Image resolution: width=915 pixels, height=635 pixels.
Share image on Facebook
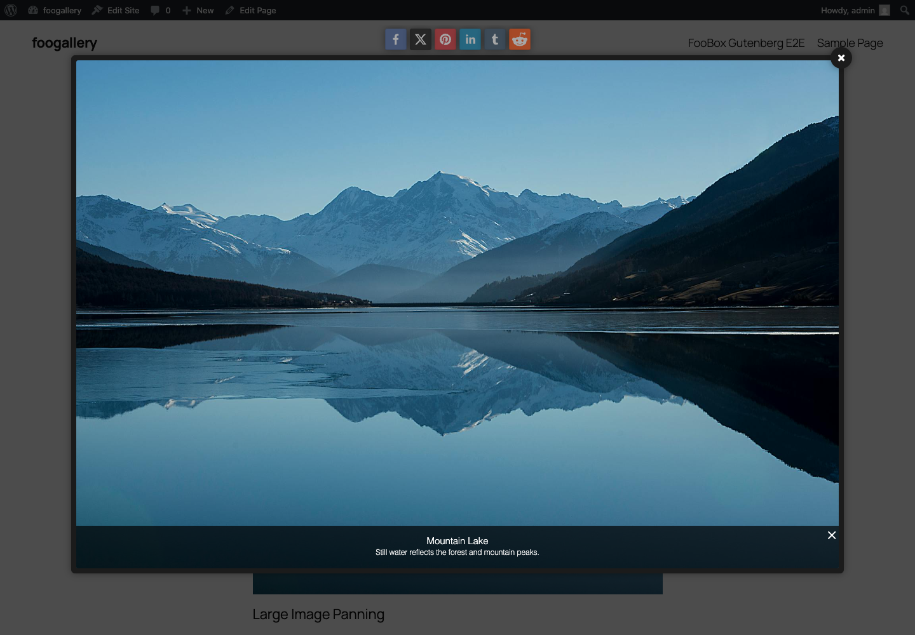pos(395,39)
